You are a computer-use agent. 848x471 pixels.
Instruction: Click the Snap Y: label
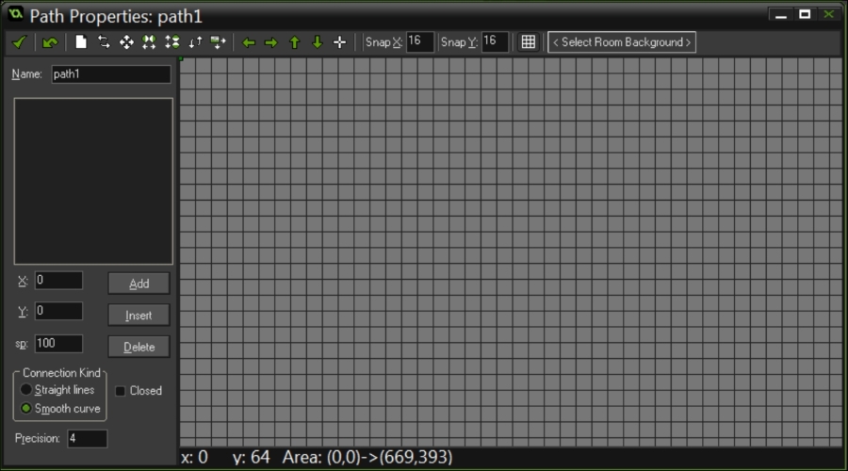pyautogui.click(x=459, y=42)
